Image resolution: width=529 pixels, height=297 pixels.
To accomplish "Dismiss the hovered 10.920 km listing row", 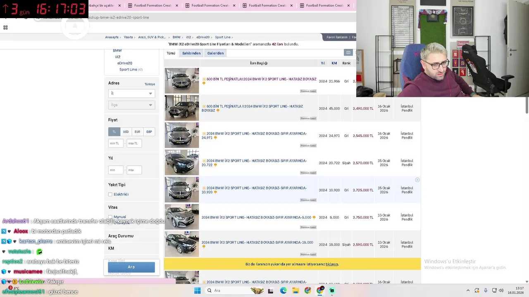I will point(417,180).
